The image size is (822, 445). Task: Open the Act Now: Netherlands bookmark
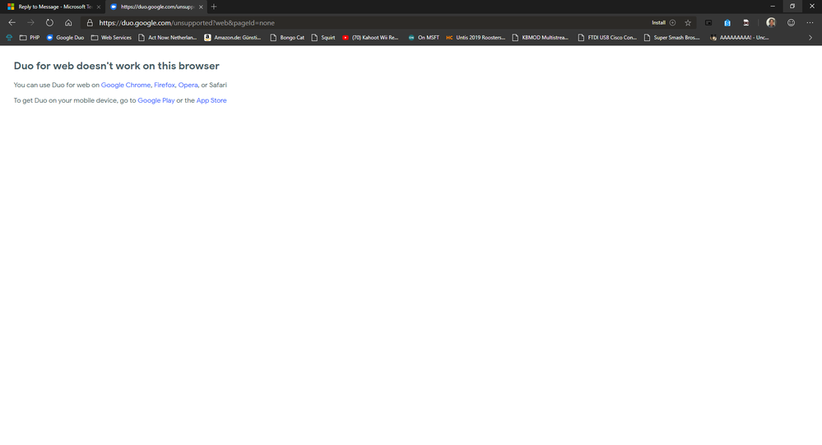coord(167,38)
